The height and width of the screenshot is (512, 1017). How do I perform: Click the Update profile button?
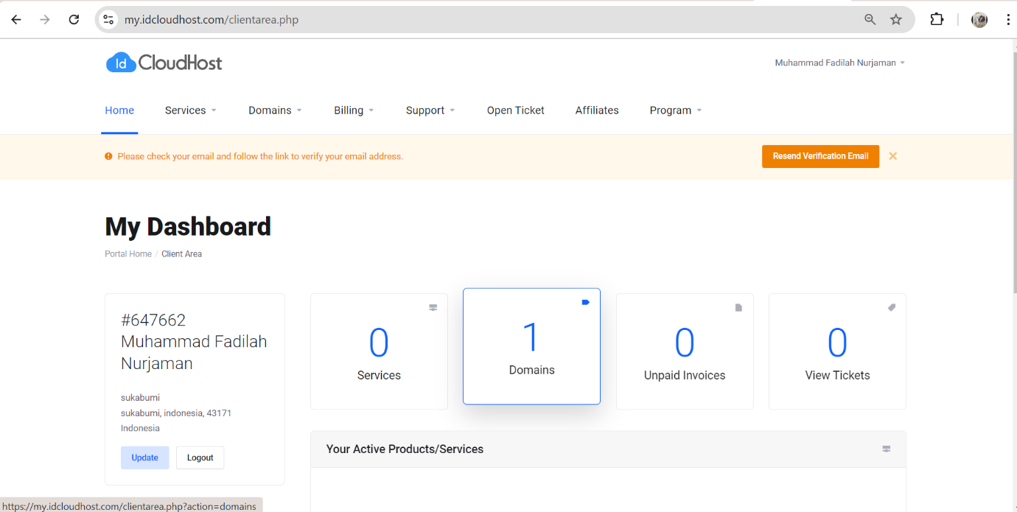[x=144, y=457]
